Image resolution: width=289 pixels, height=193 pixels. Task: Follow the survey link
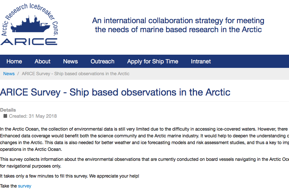click(24, 186)
